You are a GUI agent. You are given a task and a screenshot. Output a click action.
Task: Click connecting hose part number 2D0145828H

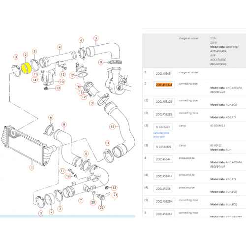click(x=164, y=201)
